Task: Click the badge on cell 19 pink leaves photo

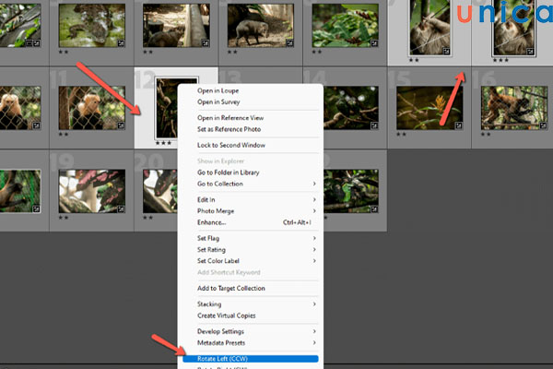Action: 121,209
